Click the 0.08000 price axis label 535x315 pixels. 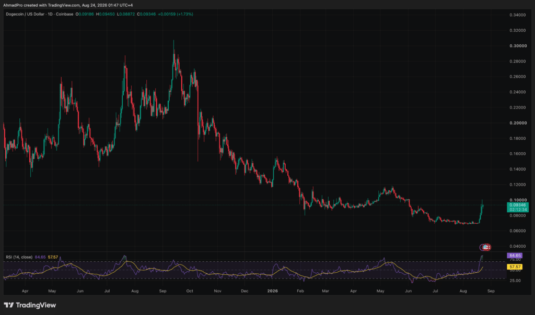click(x=518, y=215)
